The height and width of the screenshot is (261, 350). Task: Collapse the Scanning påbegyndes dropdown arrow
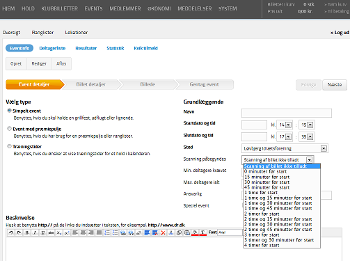click(309, 160)
